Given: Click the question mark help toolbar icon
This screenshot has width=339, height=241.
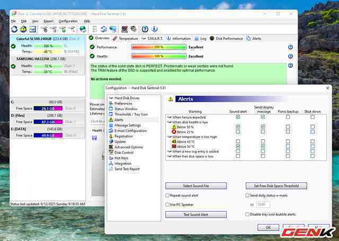Looking at the screenshot, I should pyautogui.click(x=145, y=29).
